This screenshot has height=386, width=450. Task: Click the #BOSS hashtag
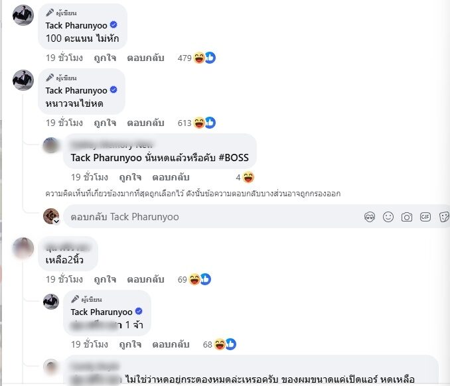point(234,158)
